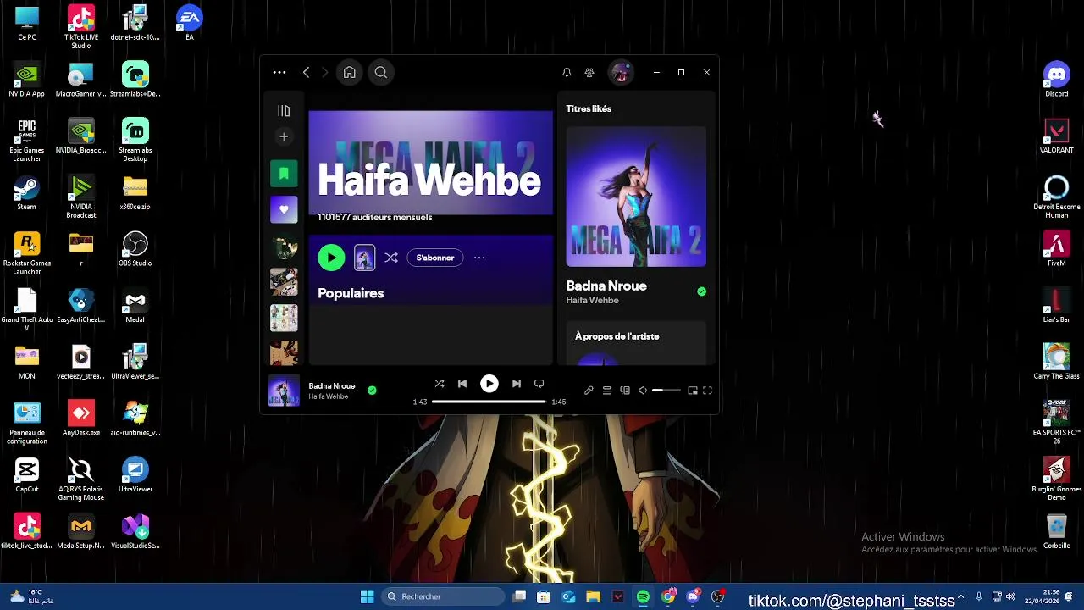The width and height of the screenshot is (1084, 610).
Task: Select the VALORANT desktop icon
Action: click(1056, 136)
